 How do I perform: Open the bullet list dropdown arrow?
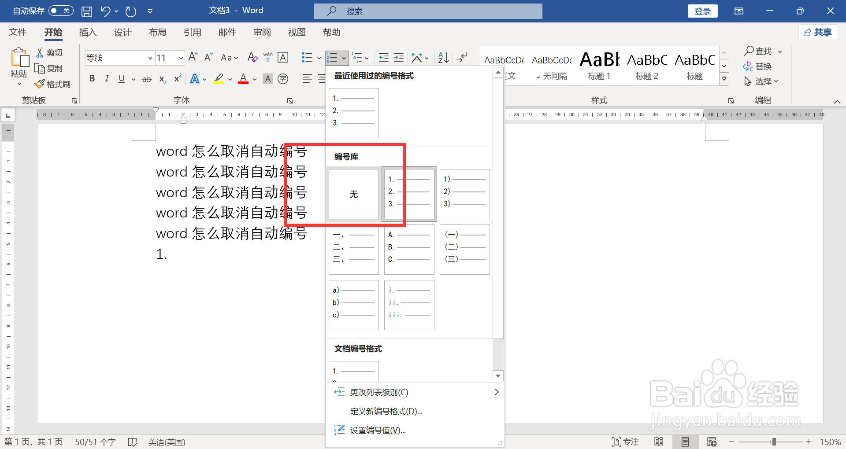(x=319, y=58)
